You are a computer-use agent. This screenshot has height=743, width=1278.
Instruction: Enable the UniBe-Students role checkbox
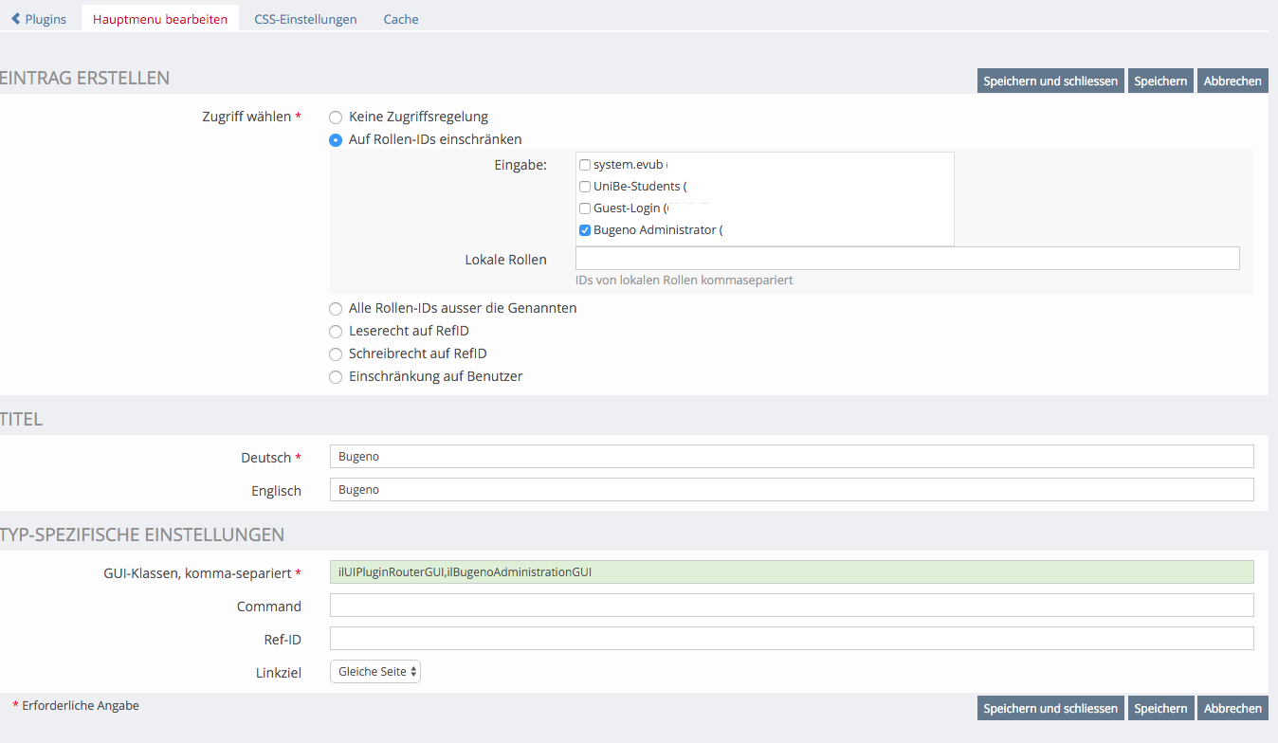585,187
